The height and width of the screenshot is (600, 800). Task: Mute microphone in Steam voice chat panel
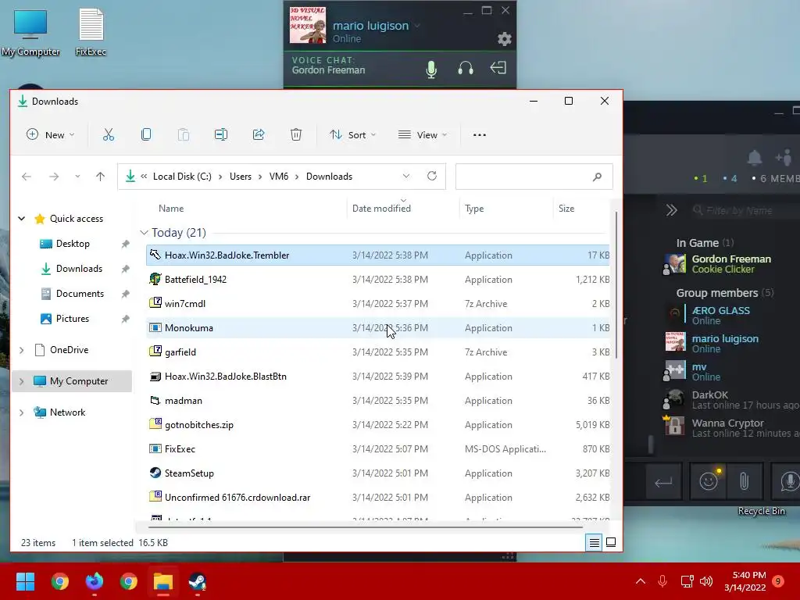(431, 69)
